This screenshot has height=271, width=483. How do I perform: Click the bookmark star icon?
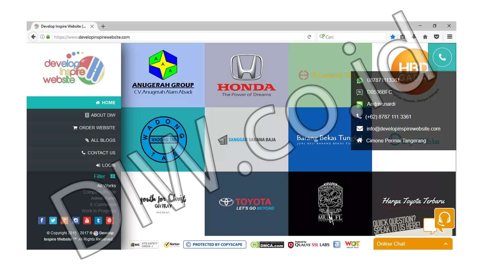point(392,37)
